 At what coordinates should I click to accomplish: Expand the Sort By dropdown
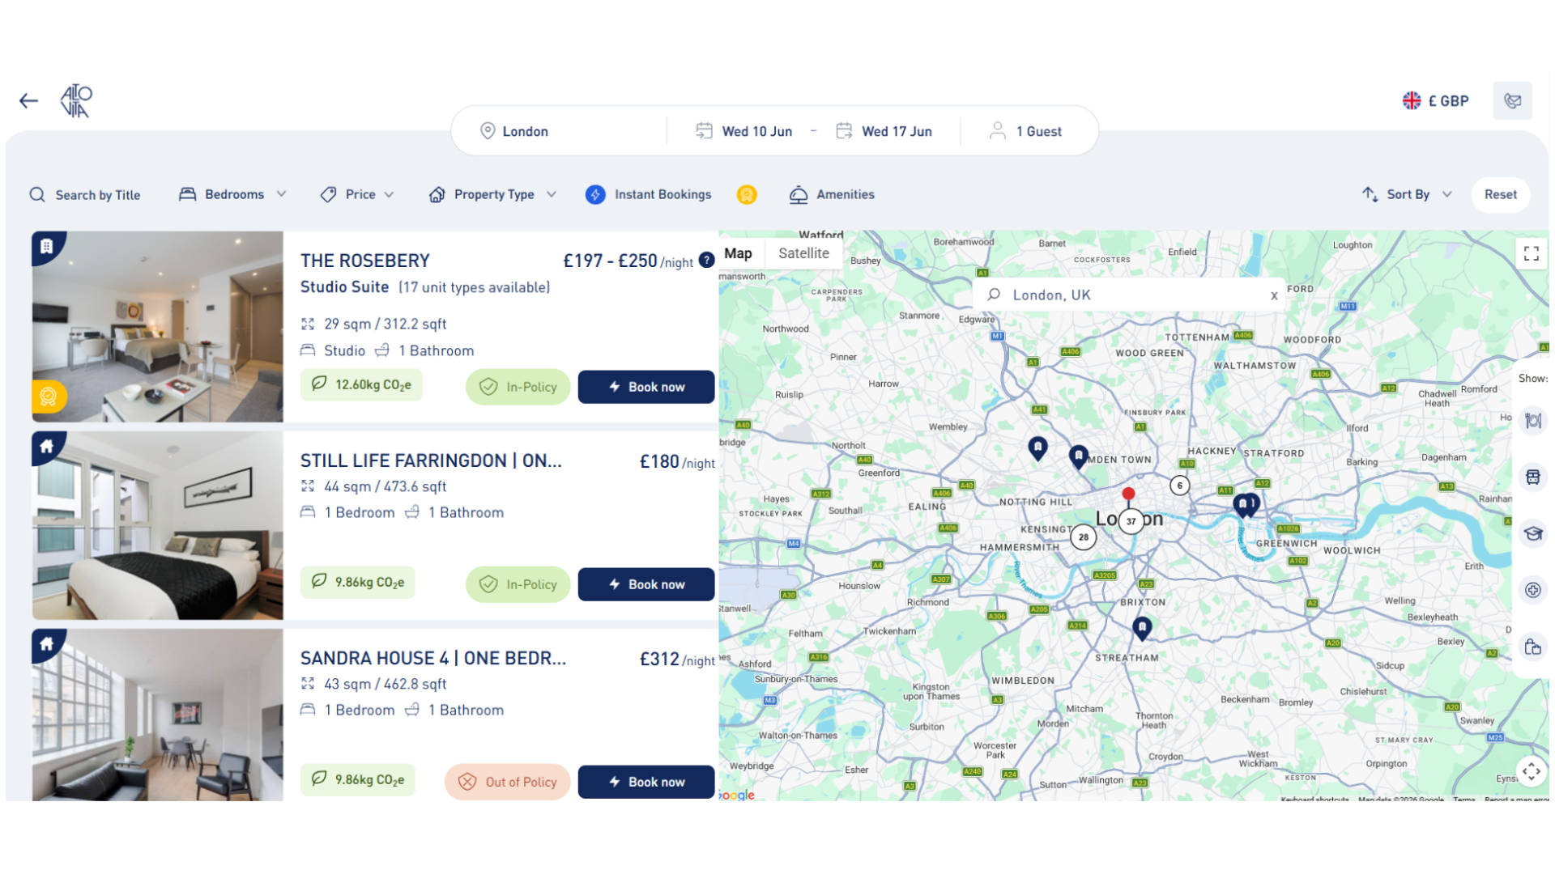click(x=1407, y=194)
